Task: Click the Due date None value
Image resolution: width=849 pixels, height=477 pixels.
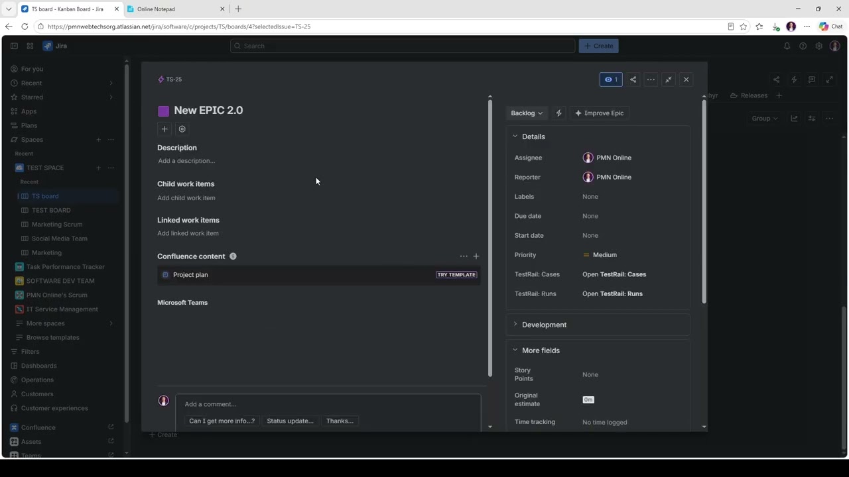Action: [590, 216]
